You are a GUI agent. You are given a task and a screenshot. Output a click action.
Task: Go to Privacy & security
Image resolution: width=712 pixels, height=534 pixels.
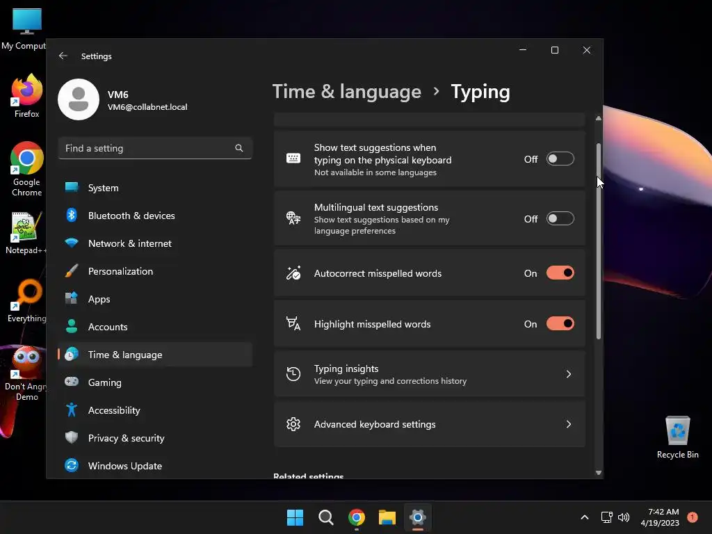155,437
